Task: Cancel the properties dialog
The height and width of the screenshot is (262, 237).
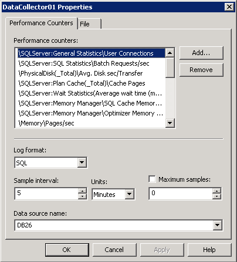Action: tap(114, 250)
